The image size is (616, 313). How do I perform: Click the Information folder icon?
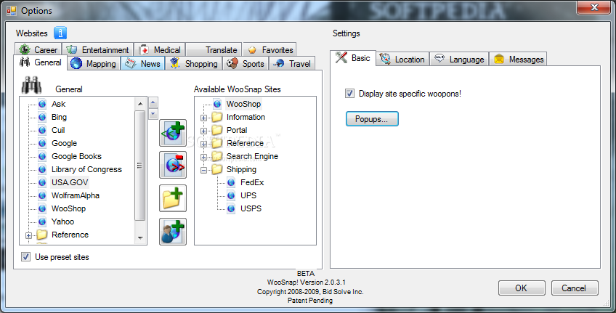pyautogui.click(x=217, y=117)
